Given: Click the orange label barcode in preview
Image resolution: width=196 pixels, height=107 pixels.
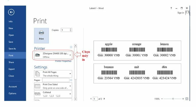Looking at the screenshot, I should [137, 49].
